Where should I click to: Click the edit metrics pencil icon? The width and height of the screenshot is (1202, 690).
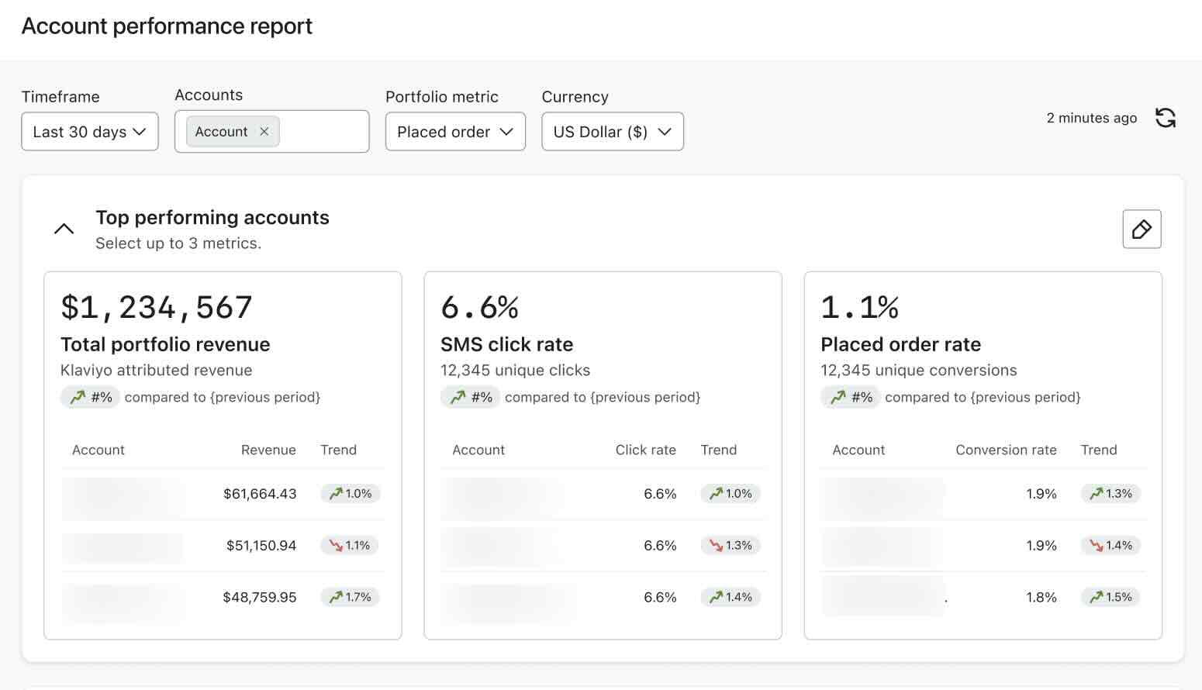(x=1142, y=229)
